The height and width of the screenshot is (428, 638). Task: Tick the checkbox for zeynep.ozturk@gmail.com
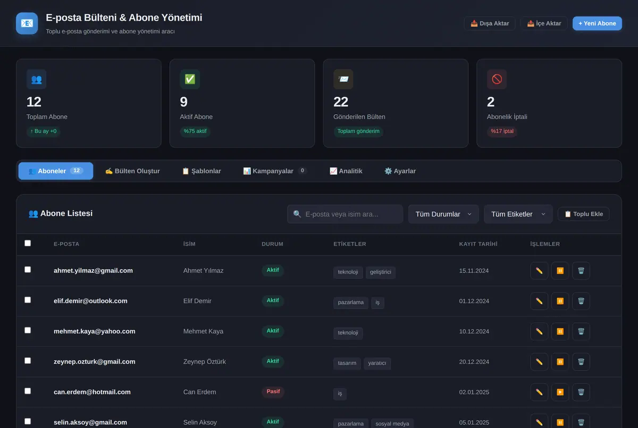[x=28, y=361]
